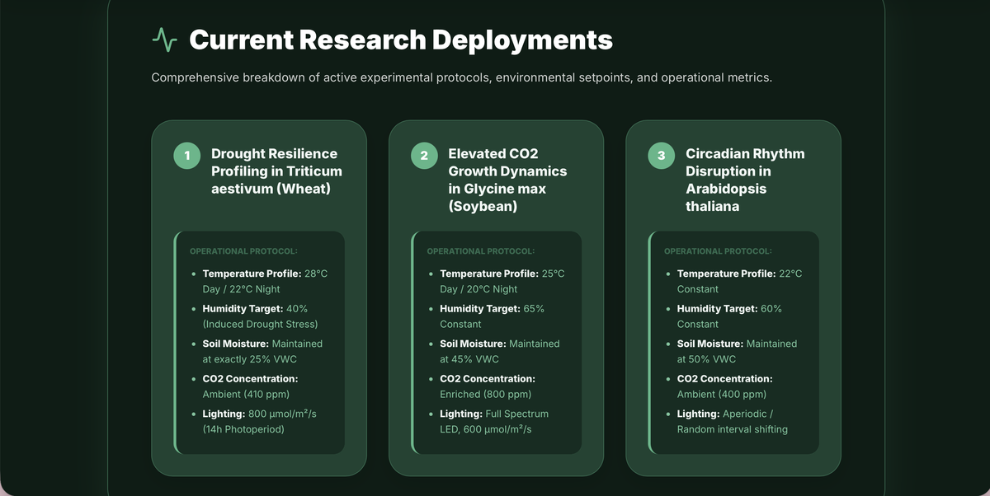
Task: Click the Comprehensive breakdown subtitle text
Action: (462, 77)
